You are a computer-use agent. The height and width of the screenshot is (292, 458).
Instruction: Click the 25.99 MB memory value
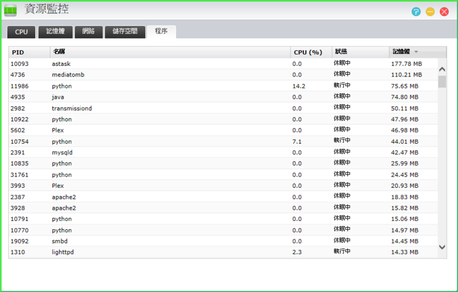(405, 163)
